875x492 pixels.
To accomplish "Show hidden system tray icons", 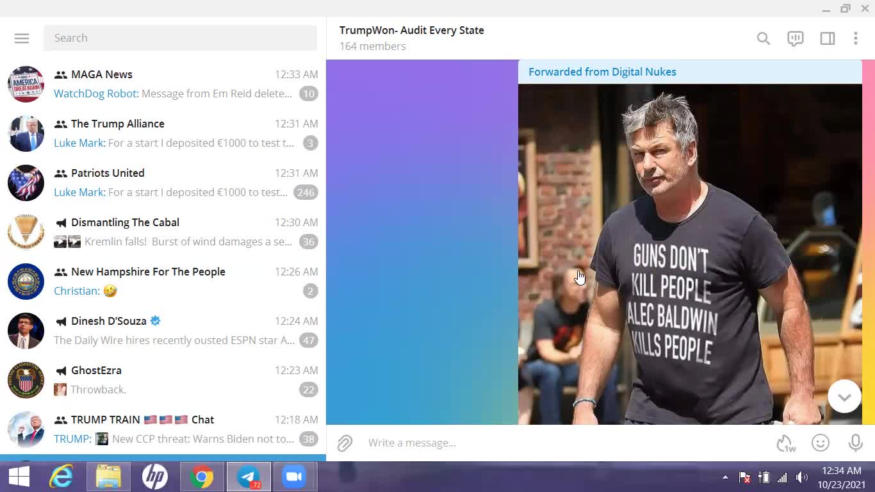I will (x=725, y=477).
